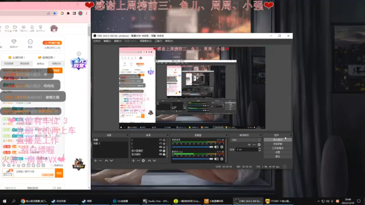Viewport: 365px width, 205px height.
Task: Adjust 麦克风/Aux volume slider
Action: point(192,159)
